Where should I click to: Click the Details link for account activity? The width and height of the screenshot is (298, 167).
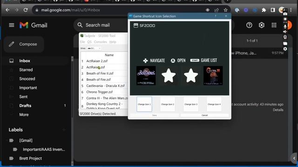(278, 110)
